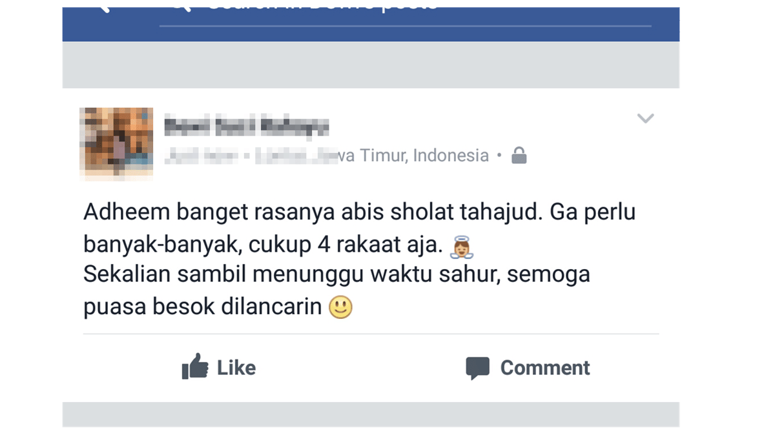Click the Like text label
The height and width of the screenshot is (435, 775).
click(236, 368)
